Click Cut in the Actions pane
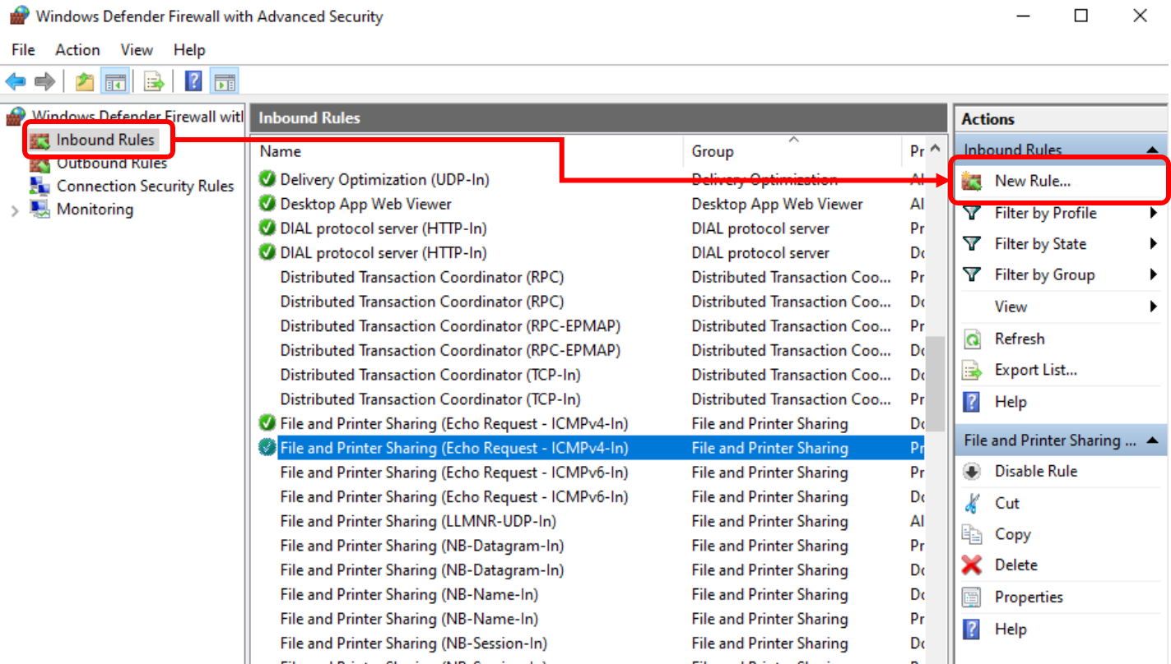Screen dimensions: 1171x664 [1007, 503]
